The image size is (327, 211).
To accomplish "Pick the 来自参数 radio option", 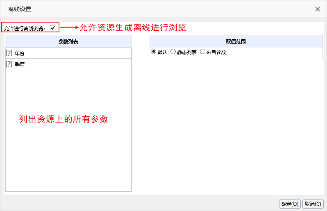I will coord(202,52).
